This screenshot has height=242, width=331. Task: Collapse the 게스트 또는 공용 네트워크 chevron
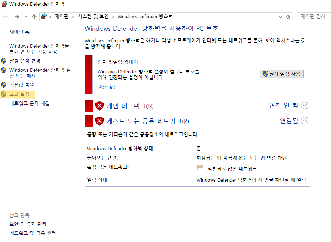(x=305, y=121)
